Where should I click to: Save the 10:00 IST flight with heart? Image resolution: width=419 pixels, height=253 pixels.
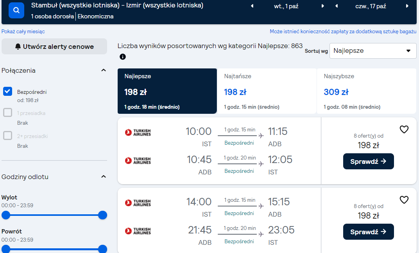coord(404,129)
